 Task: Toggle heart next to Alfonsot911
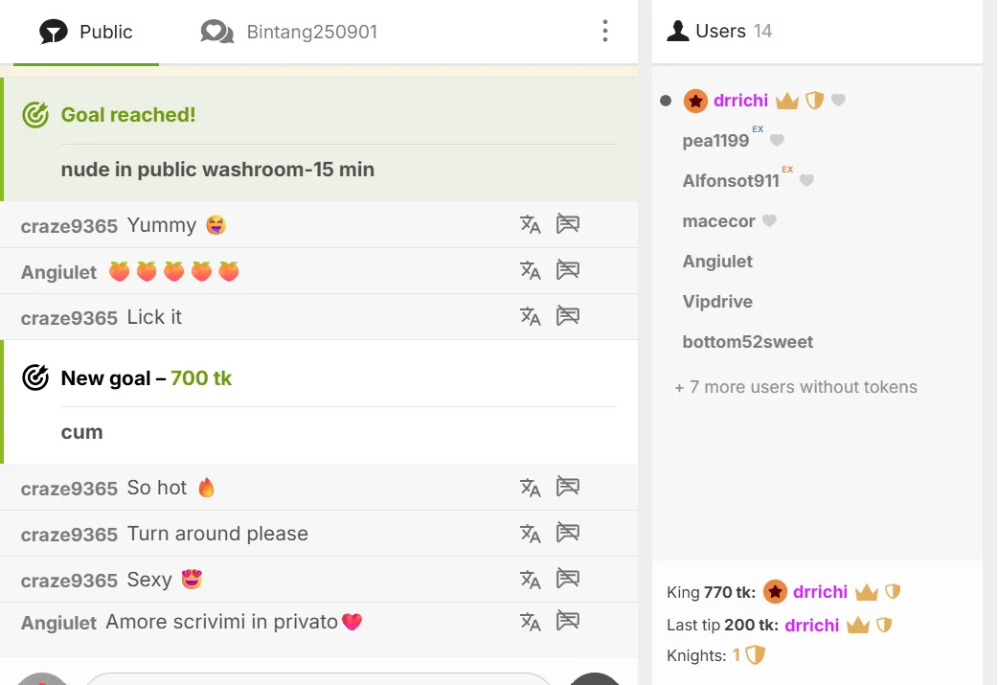806,180
